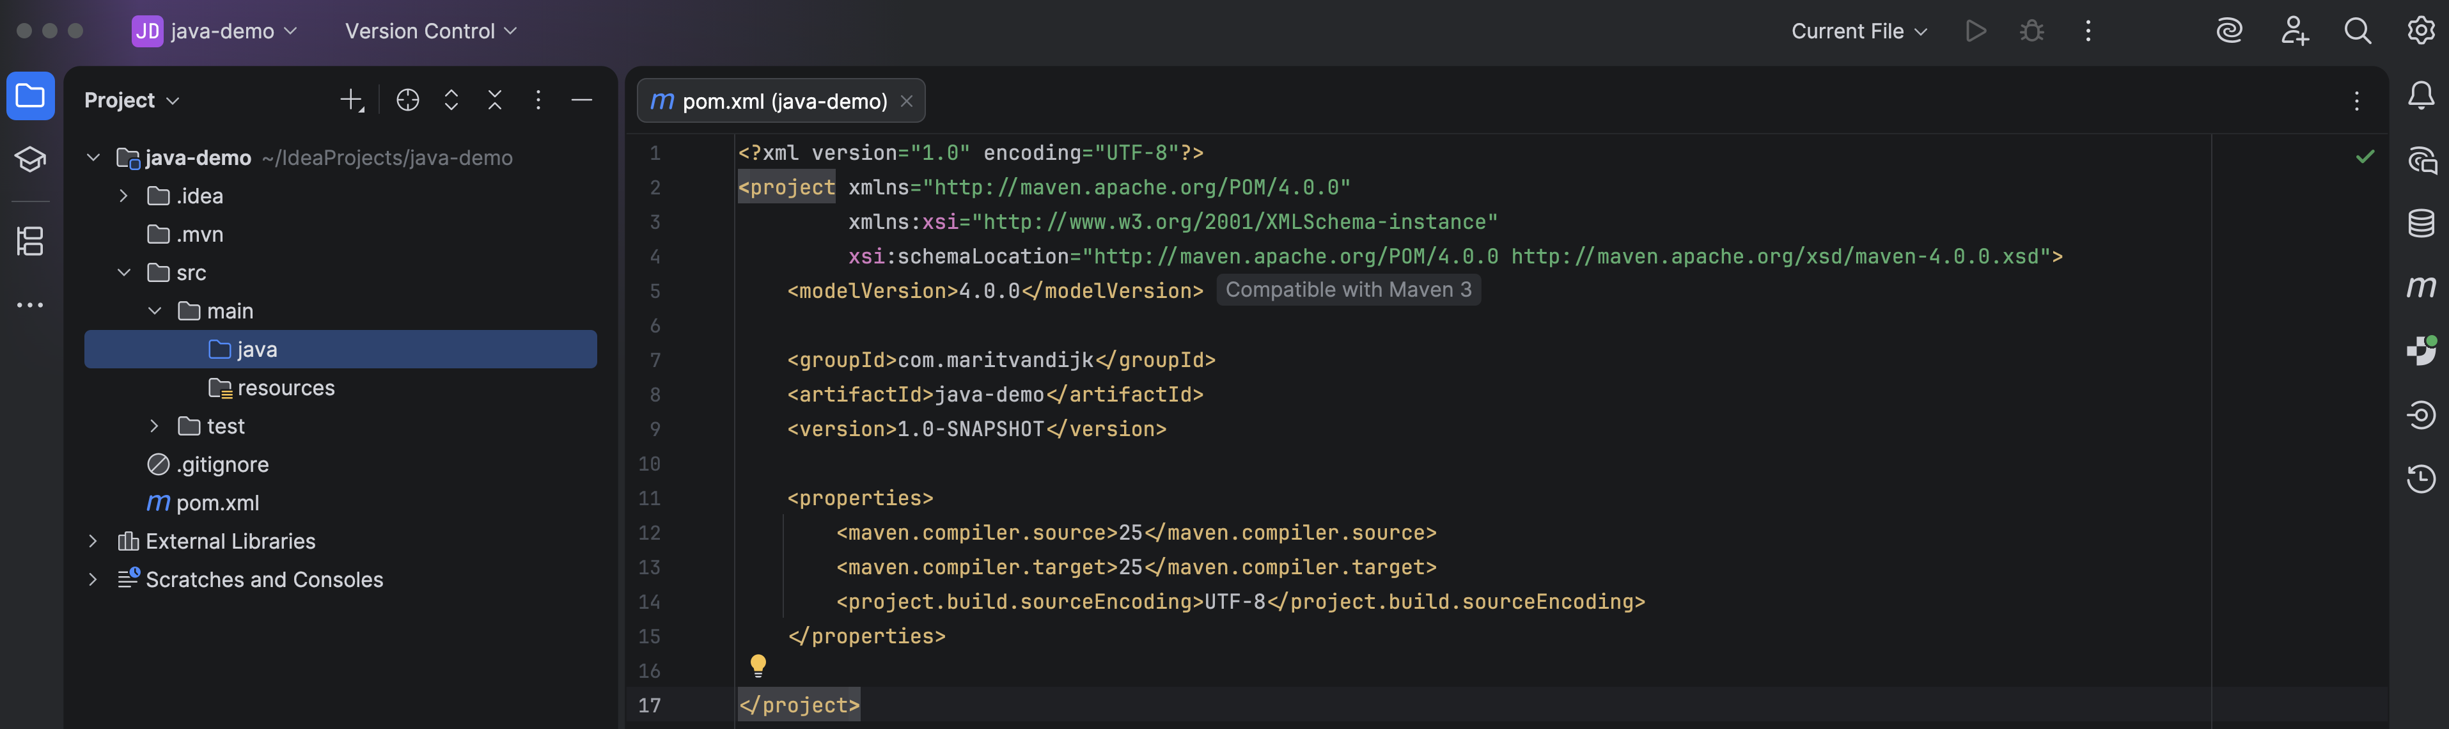Viewport: 2449px width, 729px height.
Task: Open the Structure tool window
Action: [31, 240]
